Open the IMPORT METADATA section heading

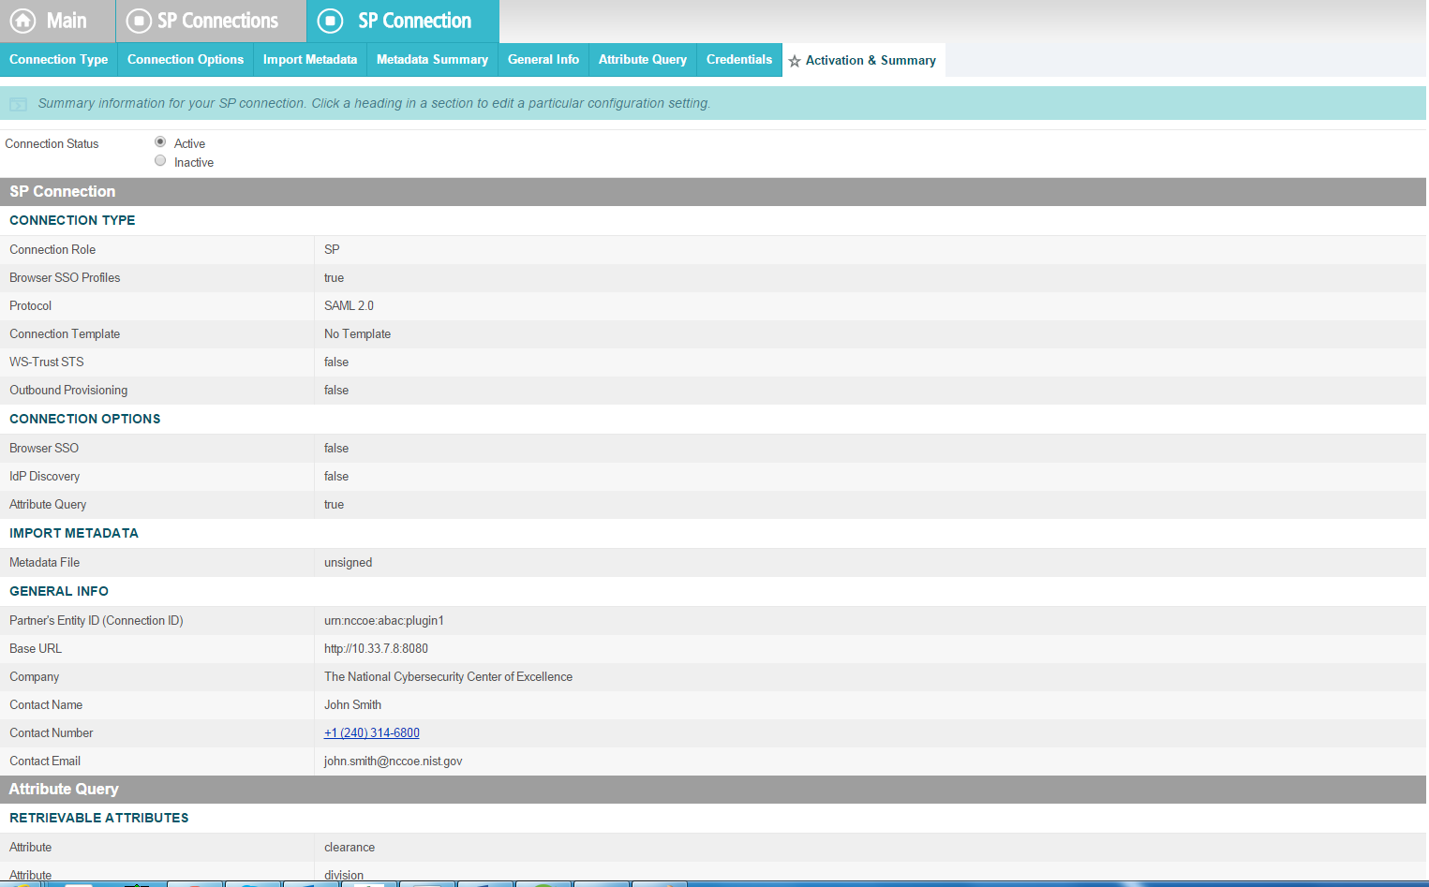(x=73, y=534)
